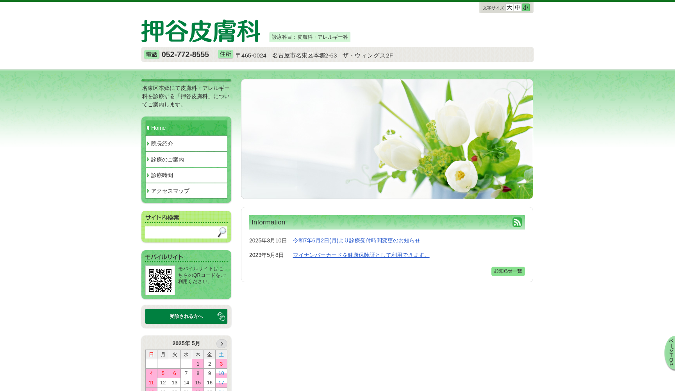Click the green 電話 phone badge
The height and width of the screenshot is (391, 675).
click(152, 55)
